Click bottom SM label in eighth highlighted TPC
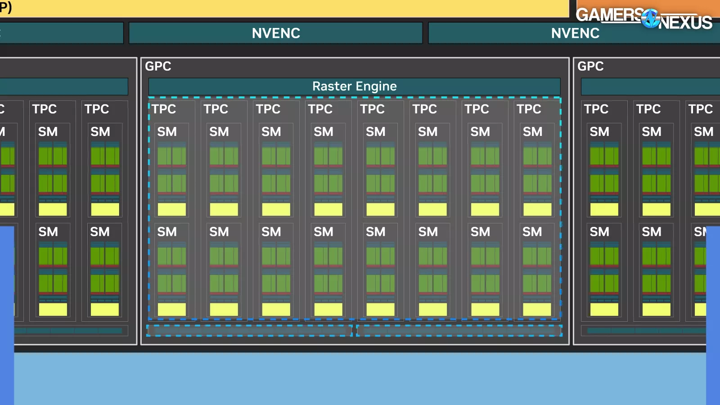This screenshot has height=405, width=720. 532,232
